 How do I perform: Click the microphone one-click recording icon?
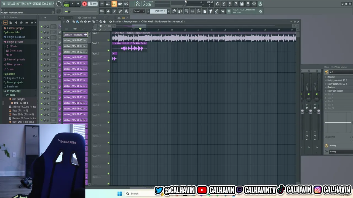click(230, 4)
